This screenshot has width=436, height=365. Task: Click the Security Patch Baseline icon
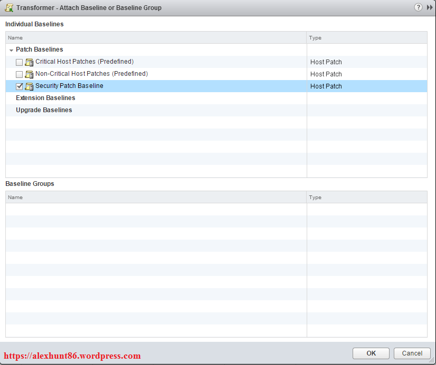pos(29,86)
